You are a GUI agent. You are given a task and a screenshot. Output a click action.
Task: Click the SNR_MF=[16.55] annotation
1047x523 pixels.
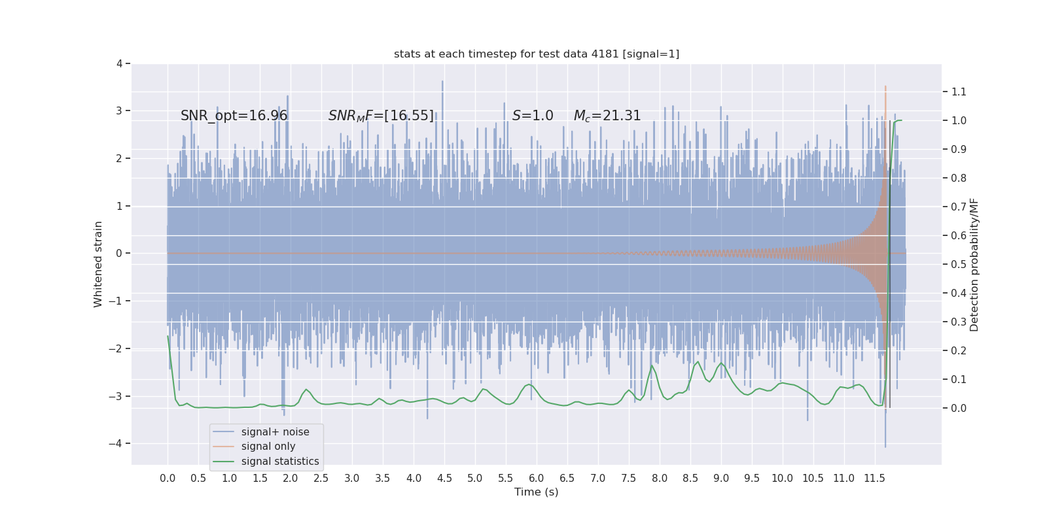[x=381, y=116]
